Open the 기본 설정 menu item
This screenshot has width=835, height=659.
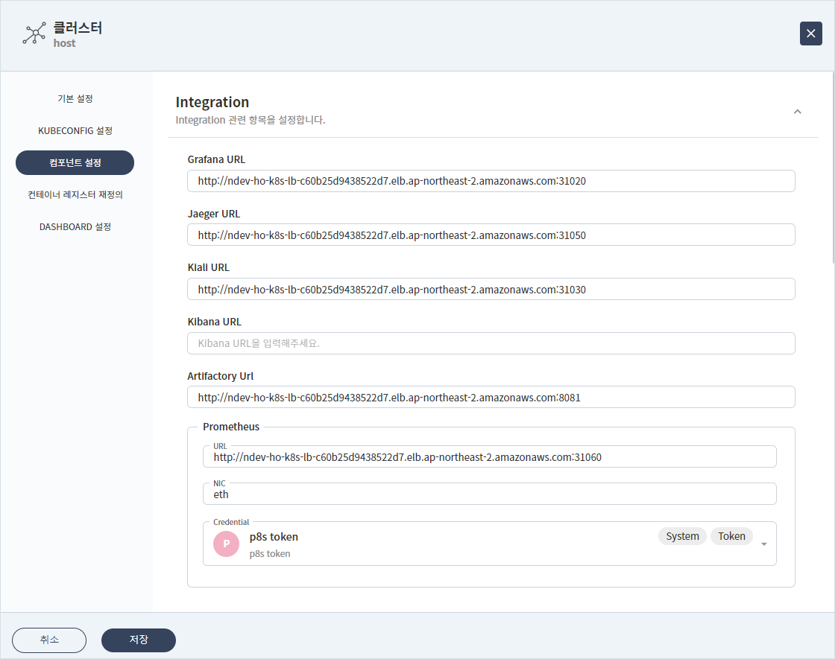pyautogui.click(x=75, y=99)
